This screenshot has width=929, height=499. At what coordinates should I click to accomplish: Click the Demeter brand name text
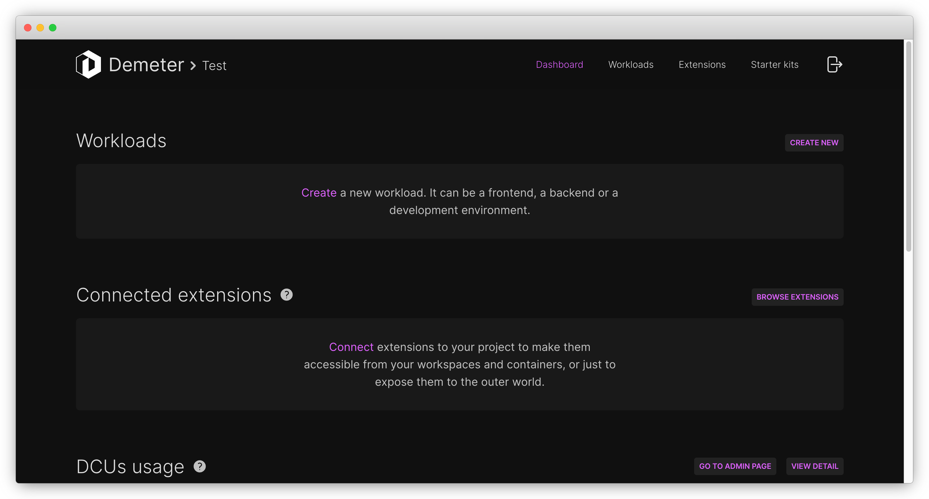tap(146, 65)
